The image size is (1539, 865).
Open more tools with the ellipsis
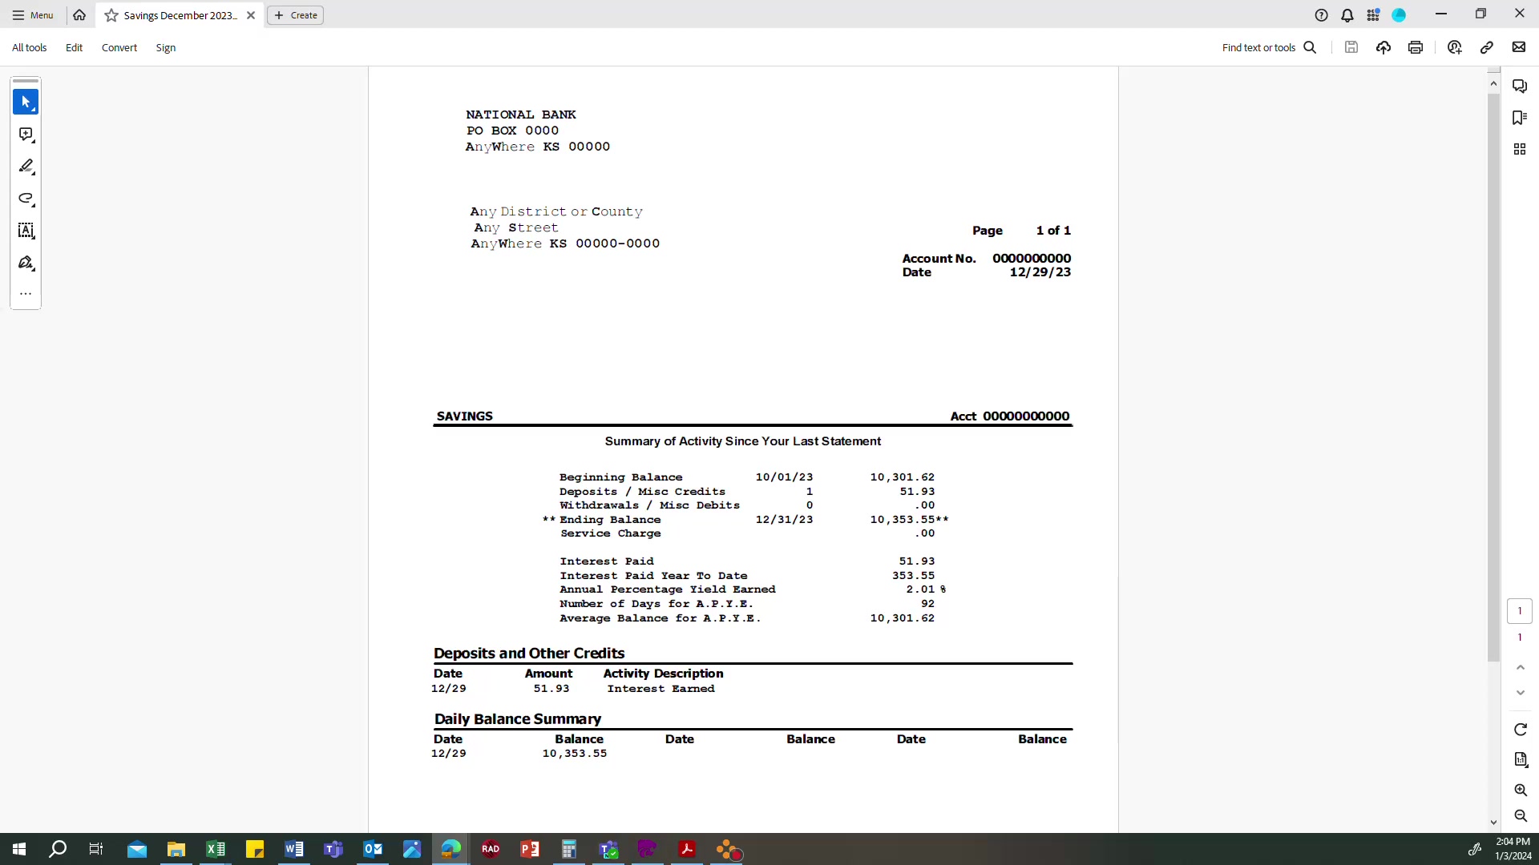(x=25, y=293)
